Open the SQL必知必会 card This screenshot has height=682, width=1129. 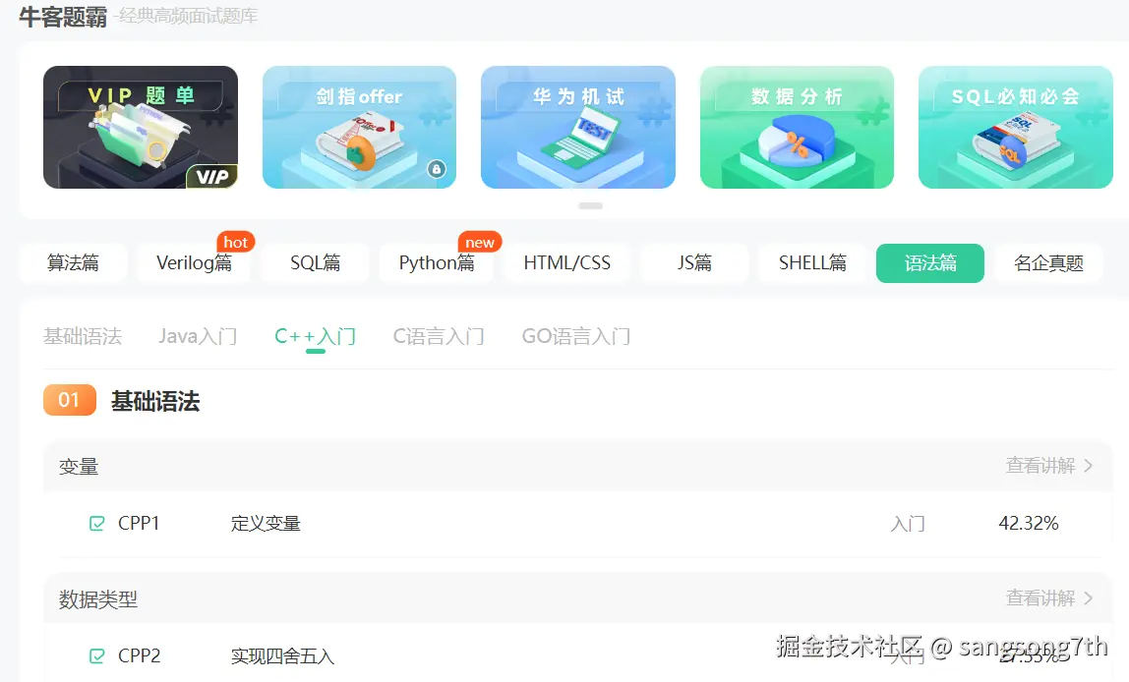1016,128
